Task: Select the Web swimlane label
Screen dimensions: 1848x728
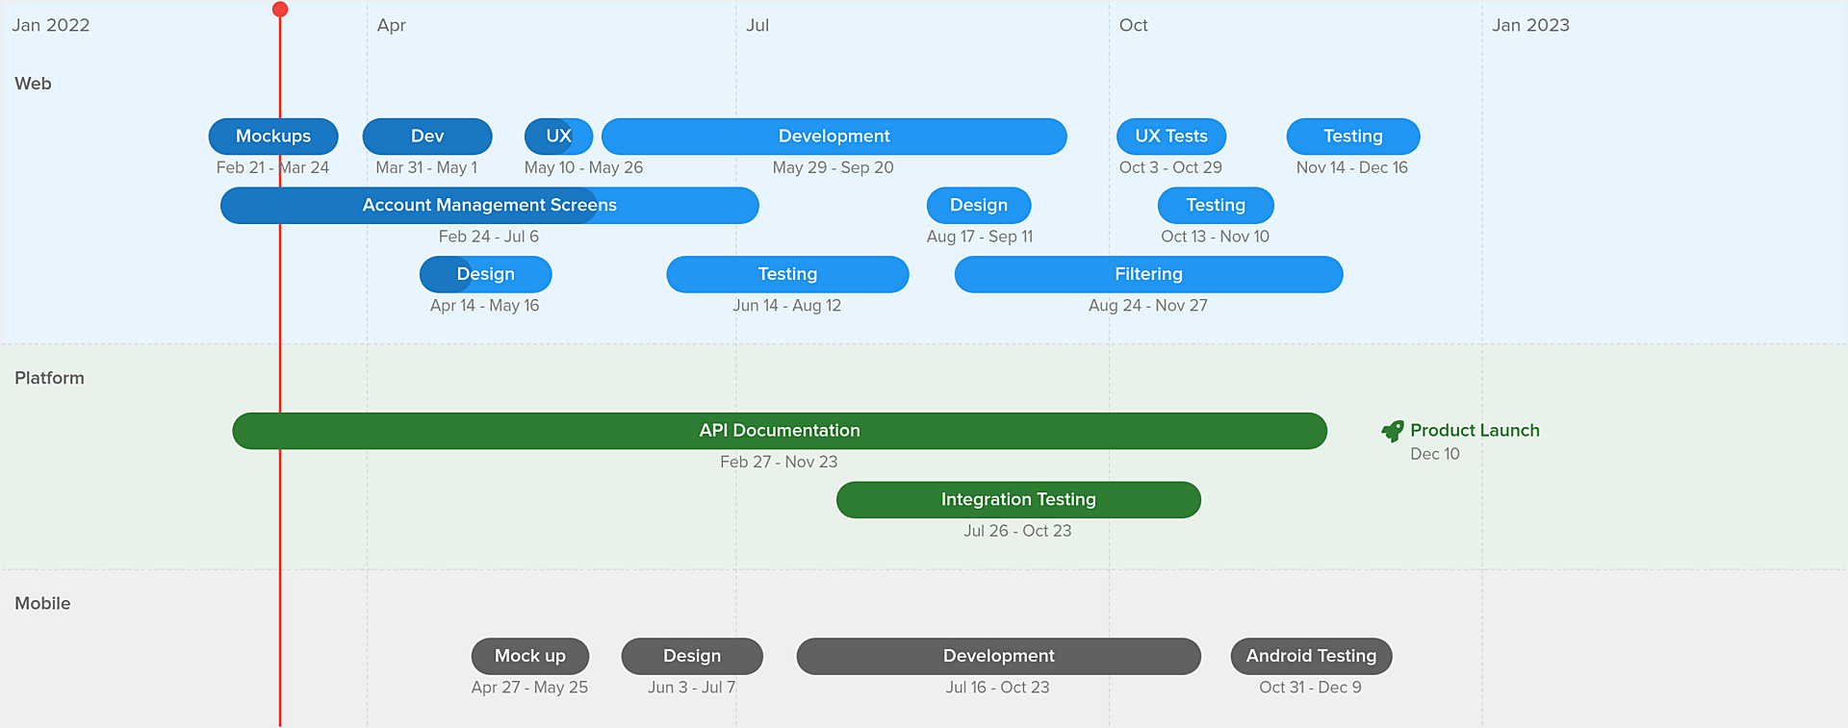Action: coord(33,84)
